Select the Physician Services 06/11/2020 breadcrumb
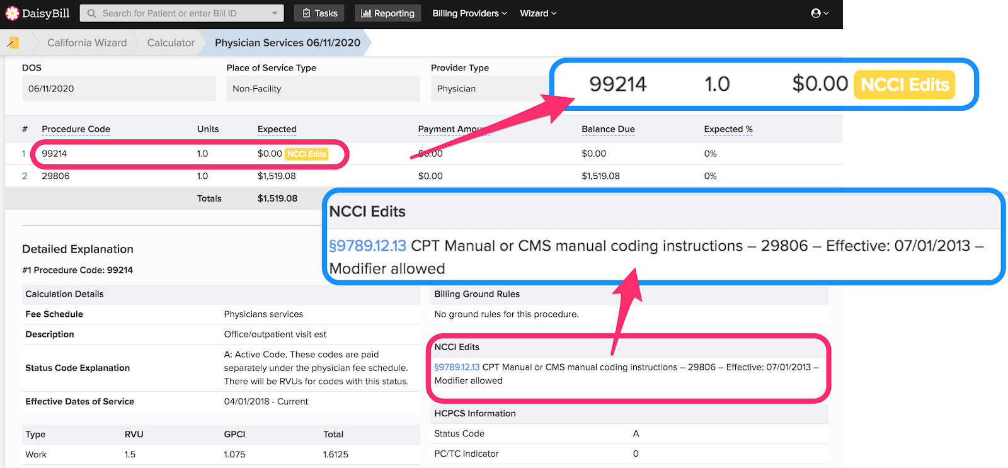Viewport: 1008px width, 468px height. point(287,43)
